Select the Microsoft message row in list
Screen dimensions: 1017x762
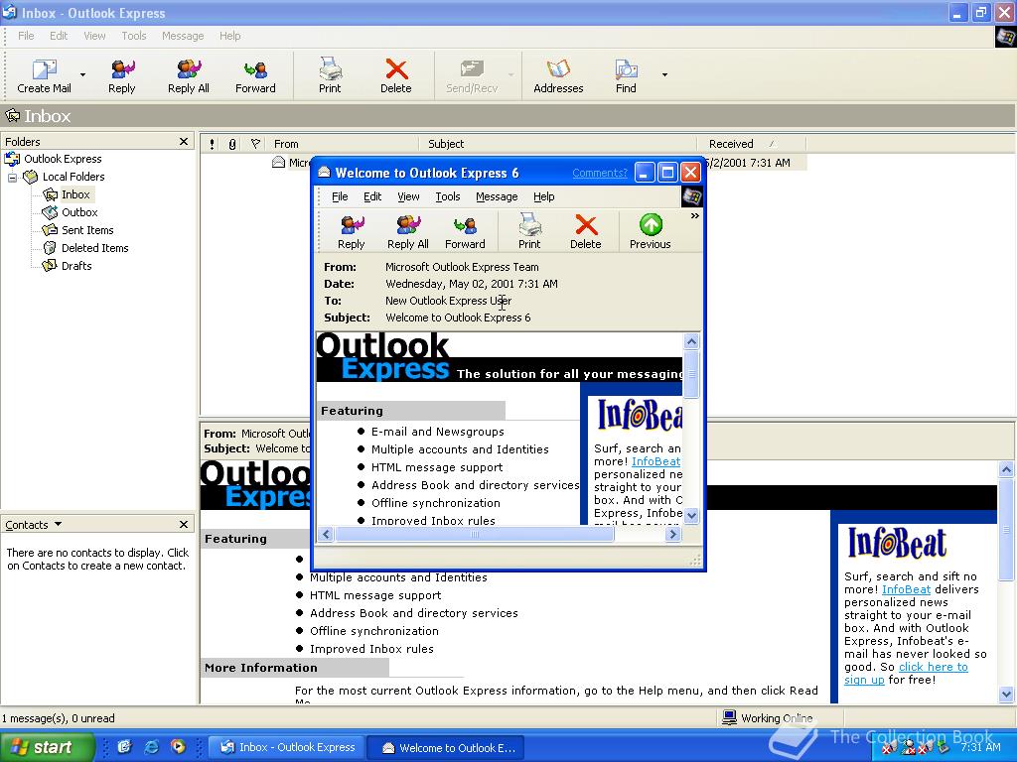(537, 163)
